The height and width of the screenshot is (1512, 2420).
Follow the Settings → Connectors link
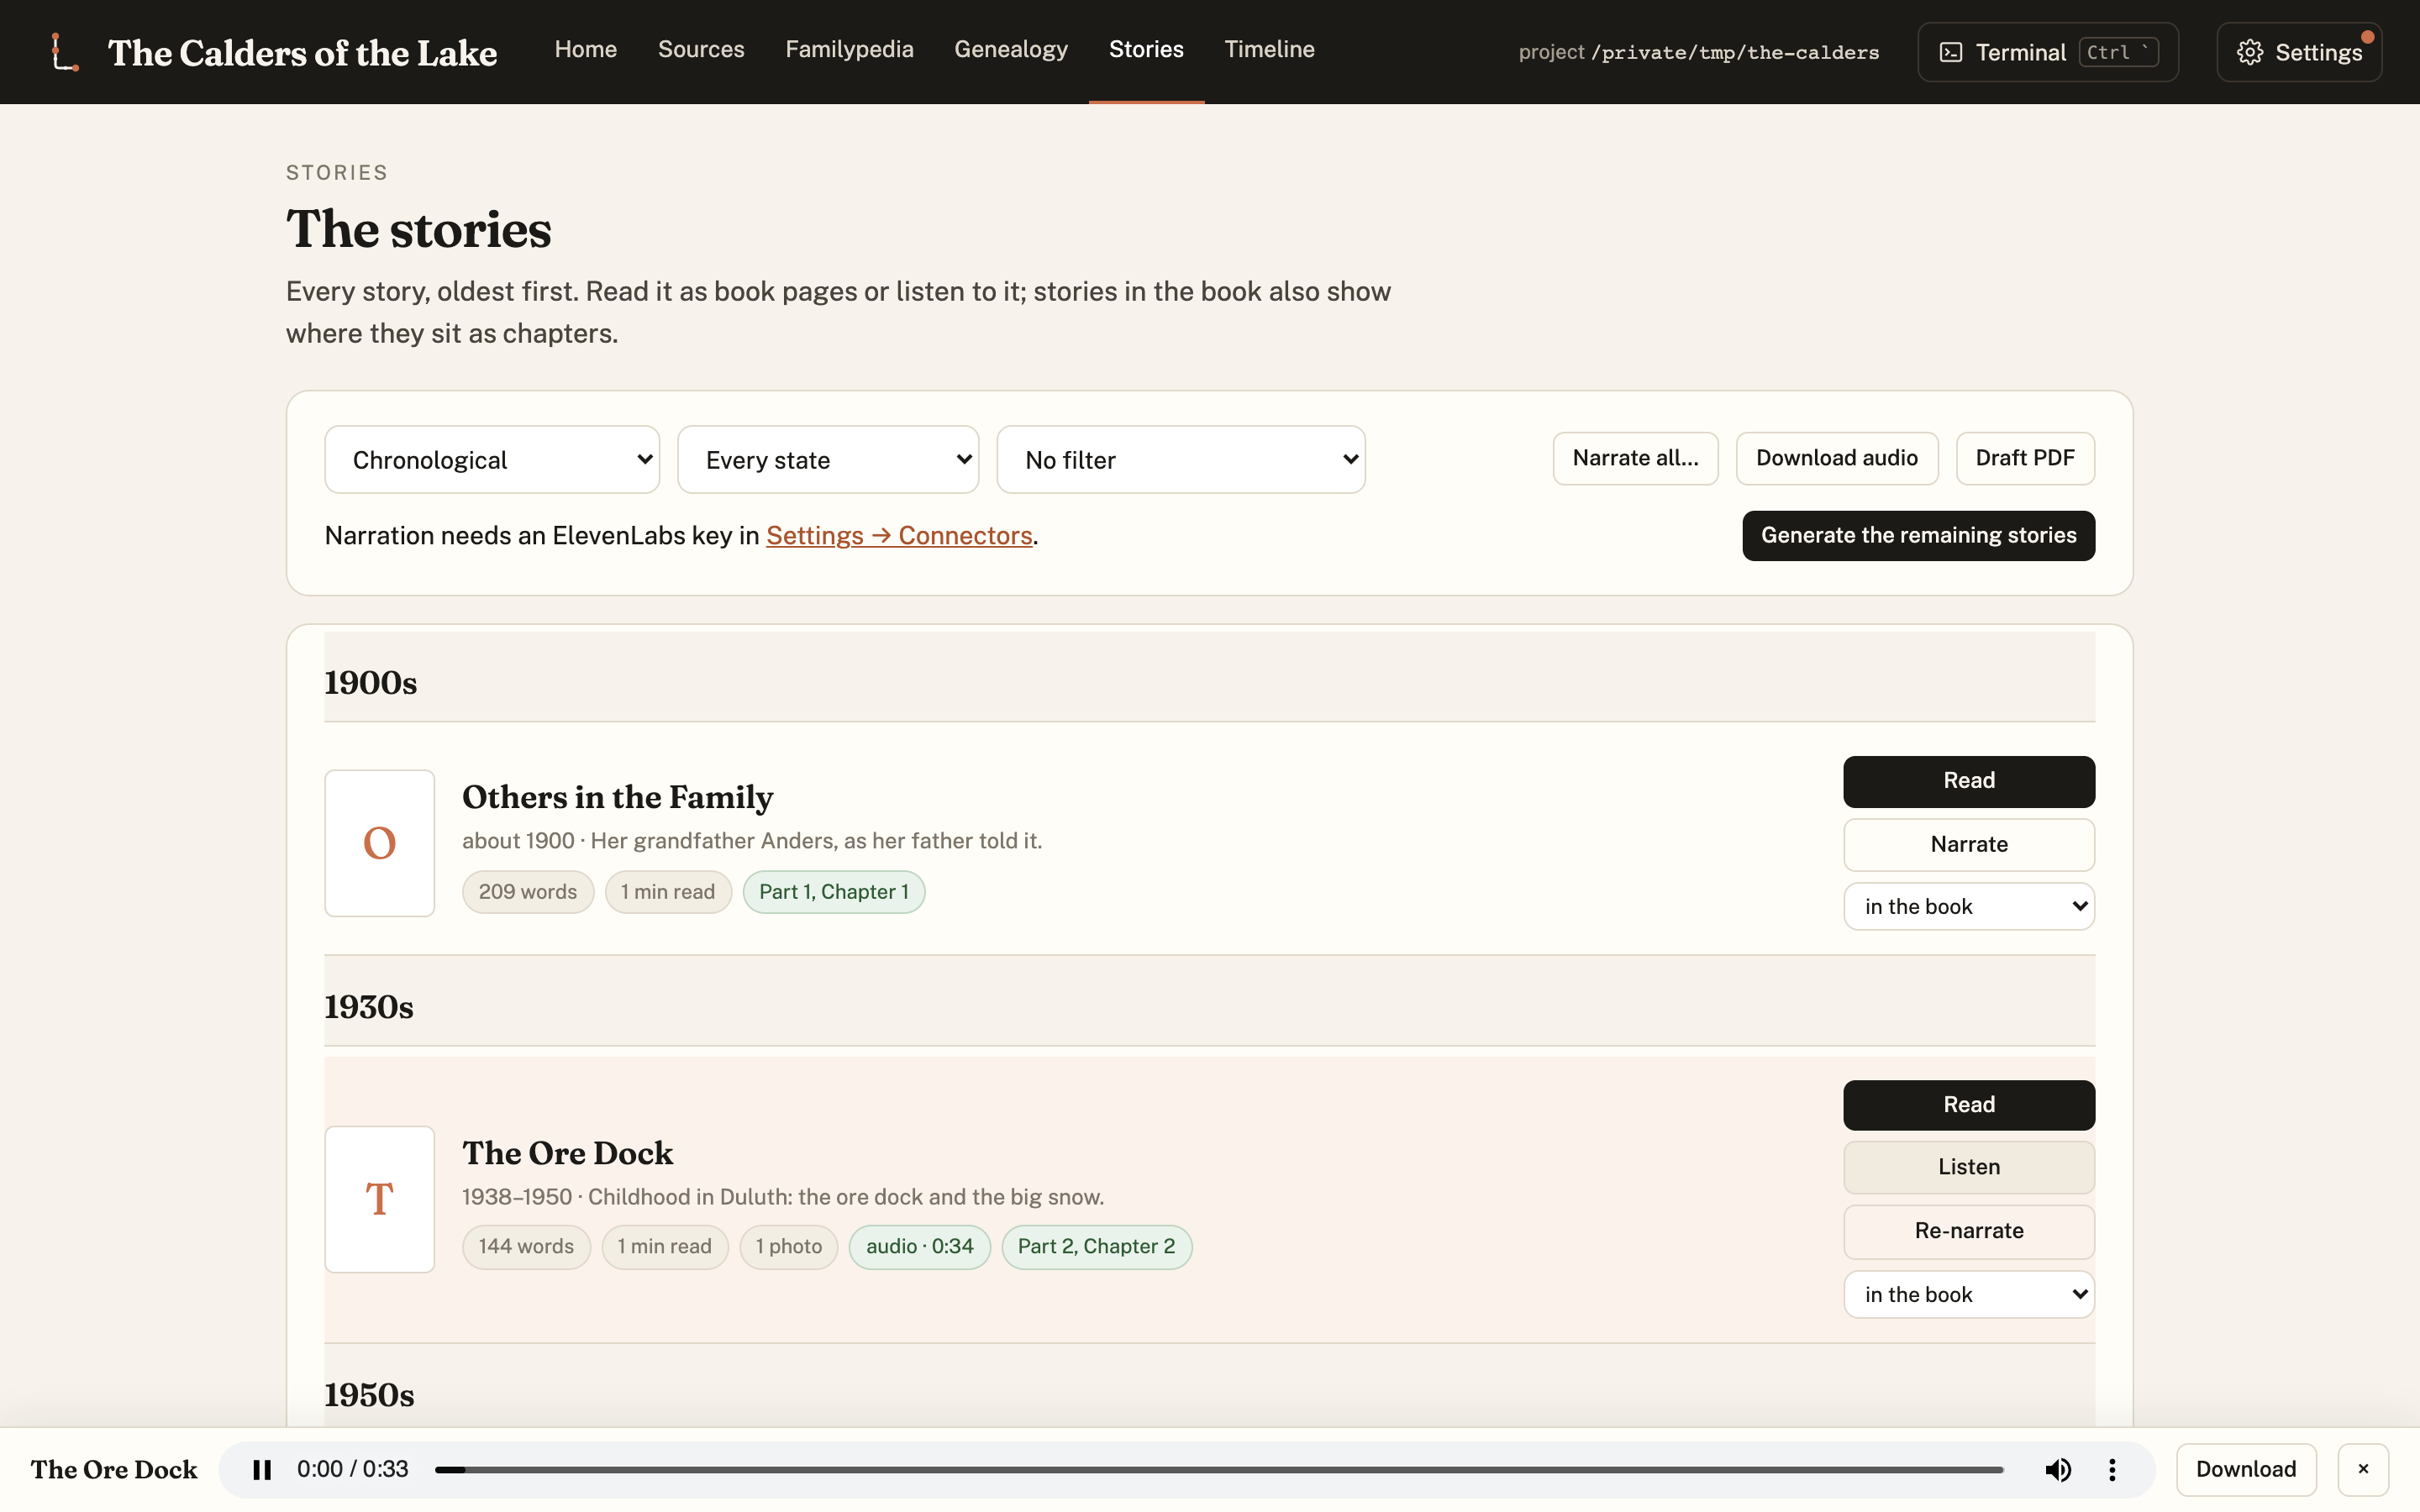pos(899,536)
